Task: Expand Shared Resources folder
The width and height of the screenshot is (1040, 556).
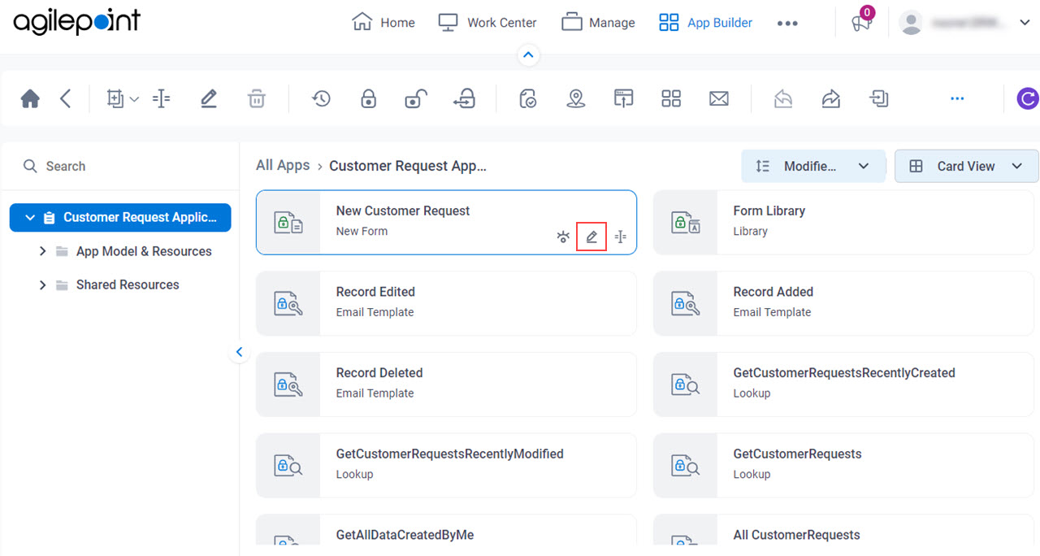Action: pos(43,285)
